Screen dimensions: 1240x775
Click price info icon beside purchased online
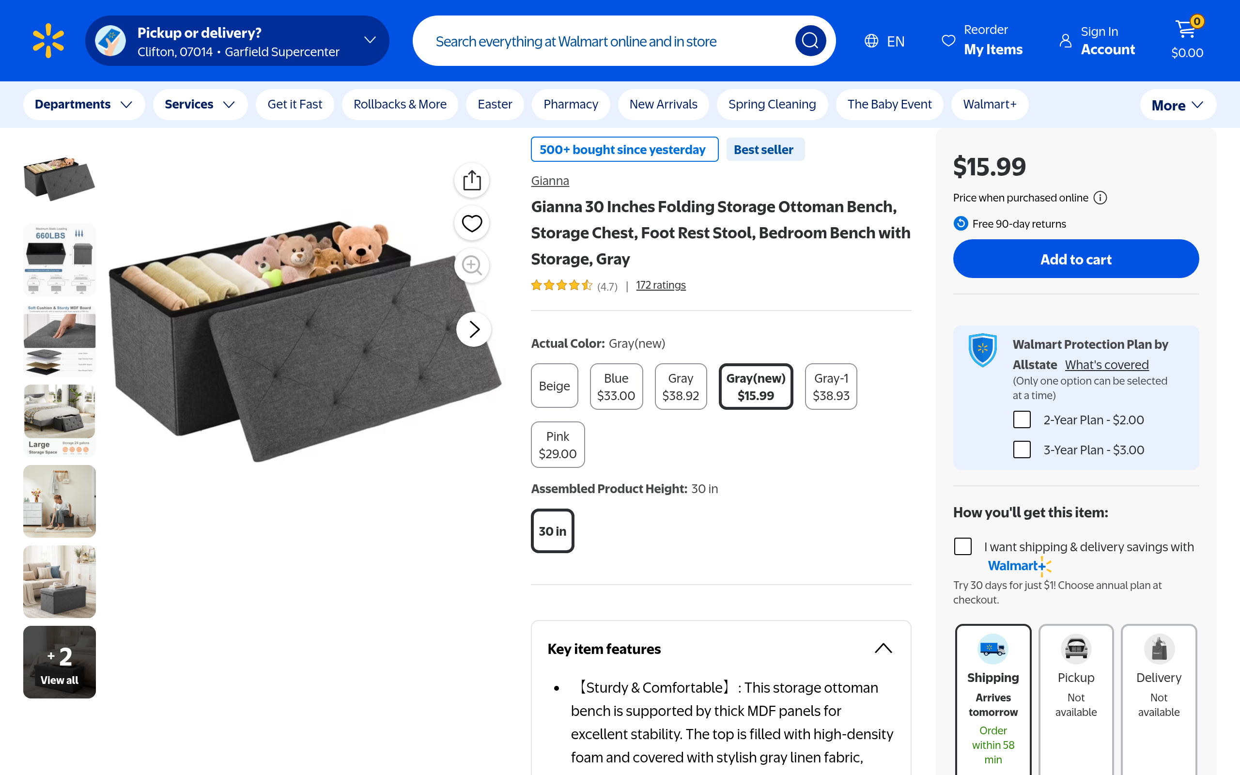(1100, 198)
